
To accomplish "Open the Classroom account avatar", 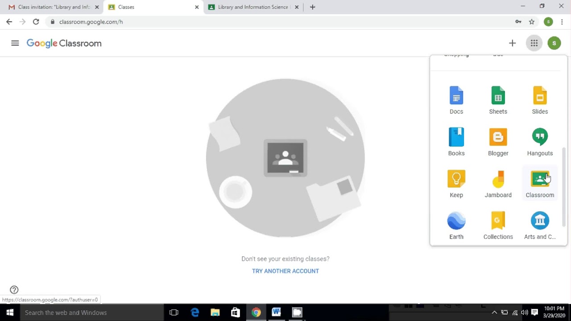I will 554,43.
